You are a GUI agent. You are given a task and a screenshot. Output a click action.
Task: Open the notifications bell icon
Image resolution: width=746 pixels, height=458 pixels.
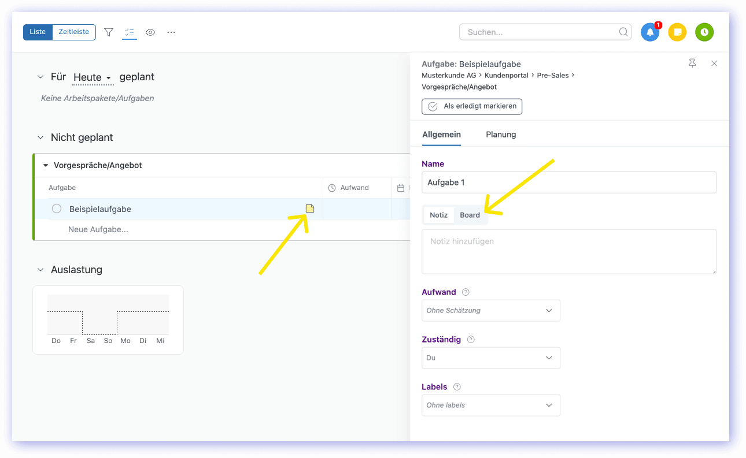pos(650,32)
